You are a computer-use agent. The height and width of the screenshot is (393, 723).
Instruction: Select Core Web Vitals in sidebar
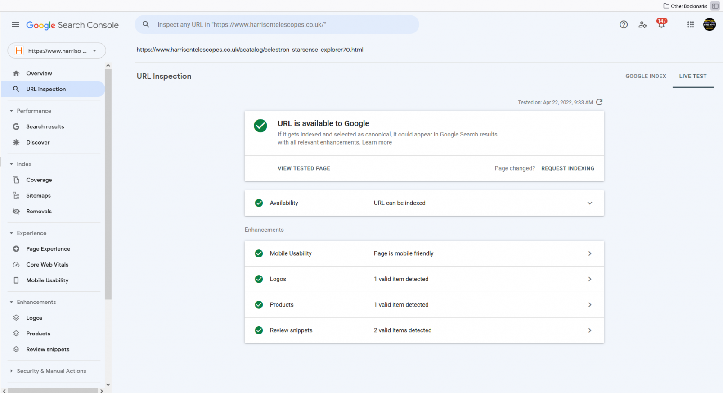click(47, 265)
